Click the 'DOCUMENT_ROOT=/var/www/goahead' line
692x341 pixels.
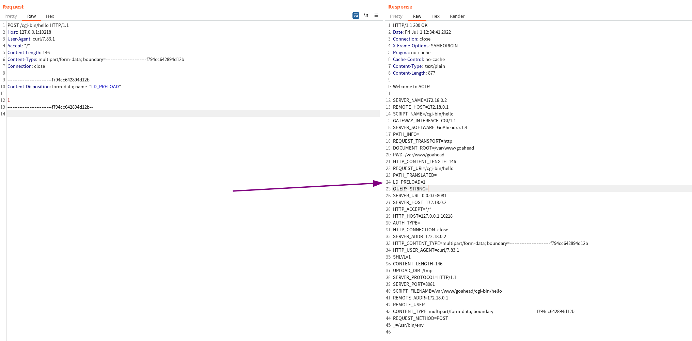tap(434, 148)
